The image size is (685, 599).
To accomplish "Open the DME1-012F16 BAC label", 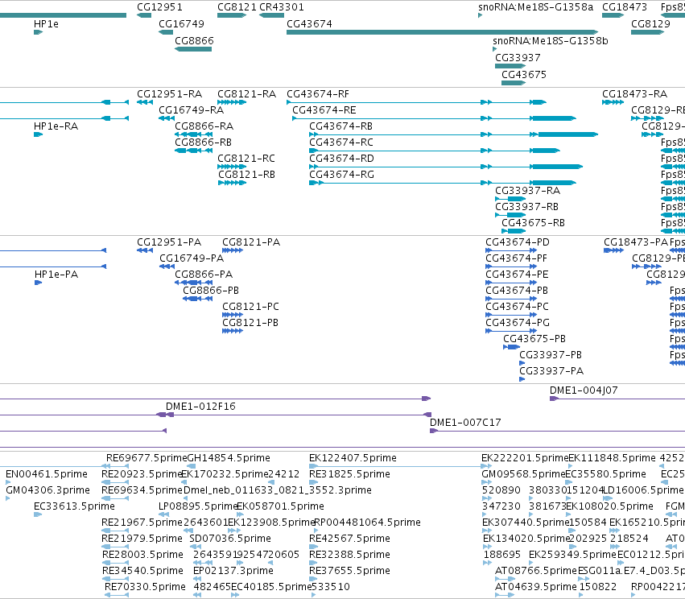I will (x=200, y=407).
